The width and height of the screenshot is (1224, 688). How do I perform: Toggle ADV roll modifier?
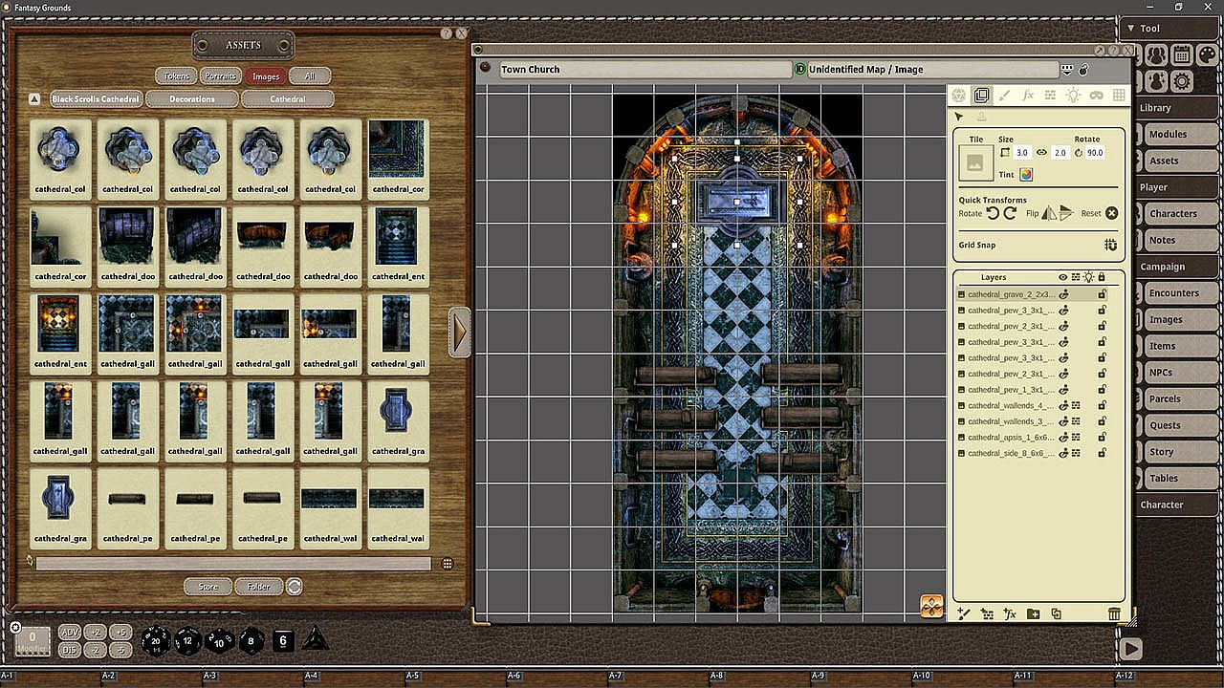tap(70, 633)
